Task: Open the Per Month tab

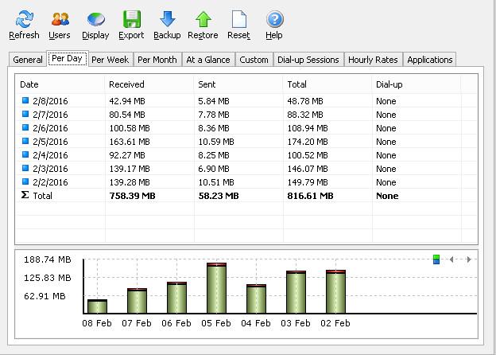Action: (x=157, y=60)
